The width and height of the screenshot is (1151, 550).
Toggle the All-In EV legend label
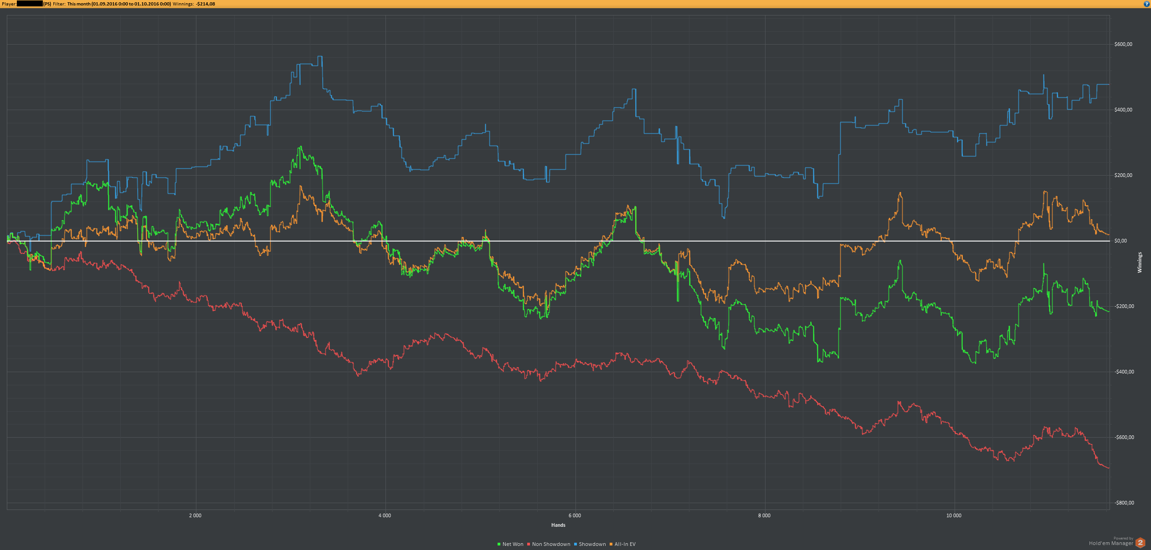click(625, 544)
